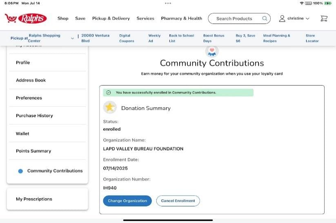
Task: Click the Organization Name label
Action: [124, 140]
